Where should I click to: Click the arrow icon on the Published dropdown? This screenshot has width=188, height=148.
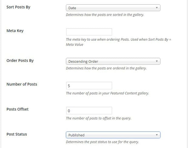click(156, 135)
